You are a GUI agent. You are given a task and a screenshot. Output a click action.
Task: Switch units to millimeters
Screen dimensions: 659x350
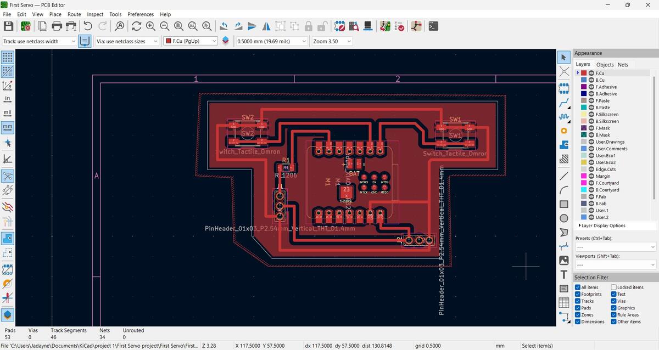pyautogui.click(x=8, y=127)
